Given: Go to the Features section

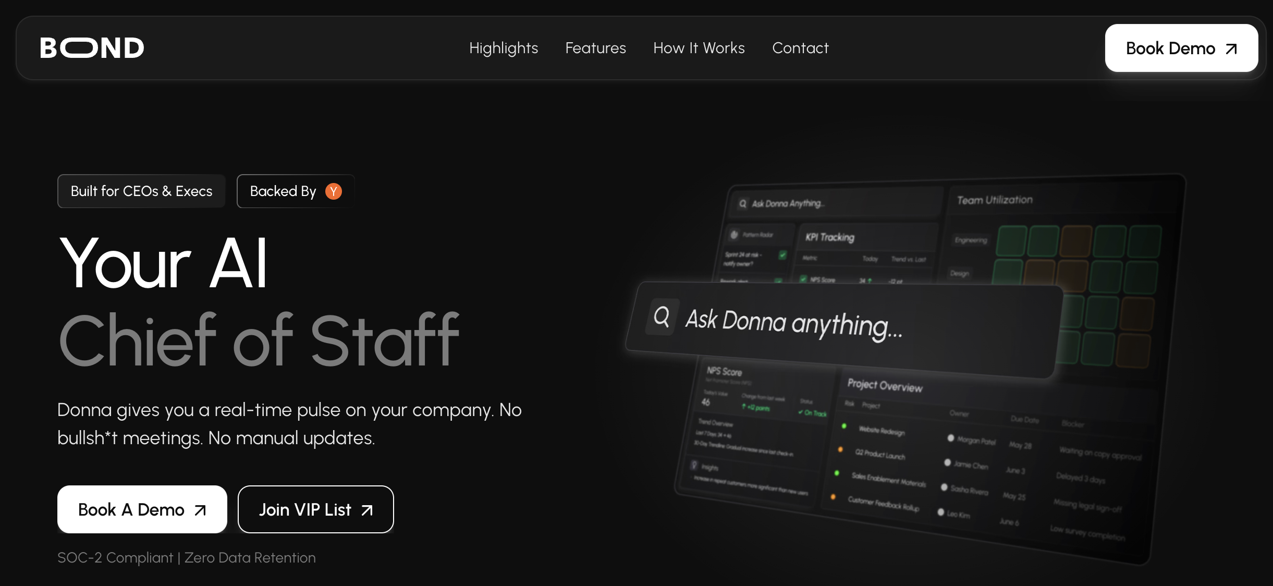Looking at the screenshot, I should (x=595, y=48).
